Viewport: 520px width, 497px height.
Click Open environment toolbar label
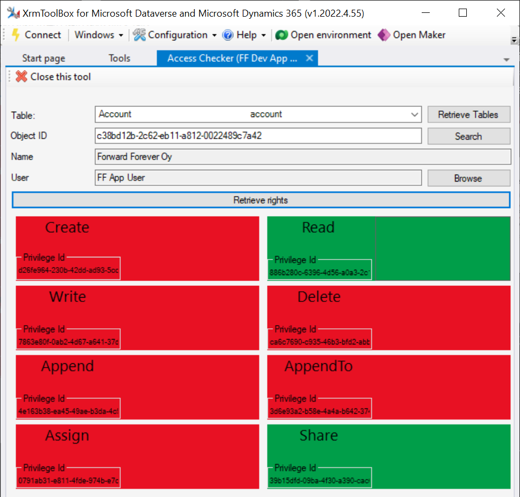click(x=330, y=35)
